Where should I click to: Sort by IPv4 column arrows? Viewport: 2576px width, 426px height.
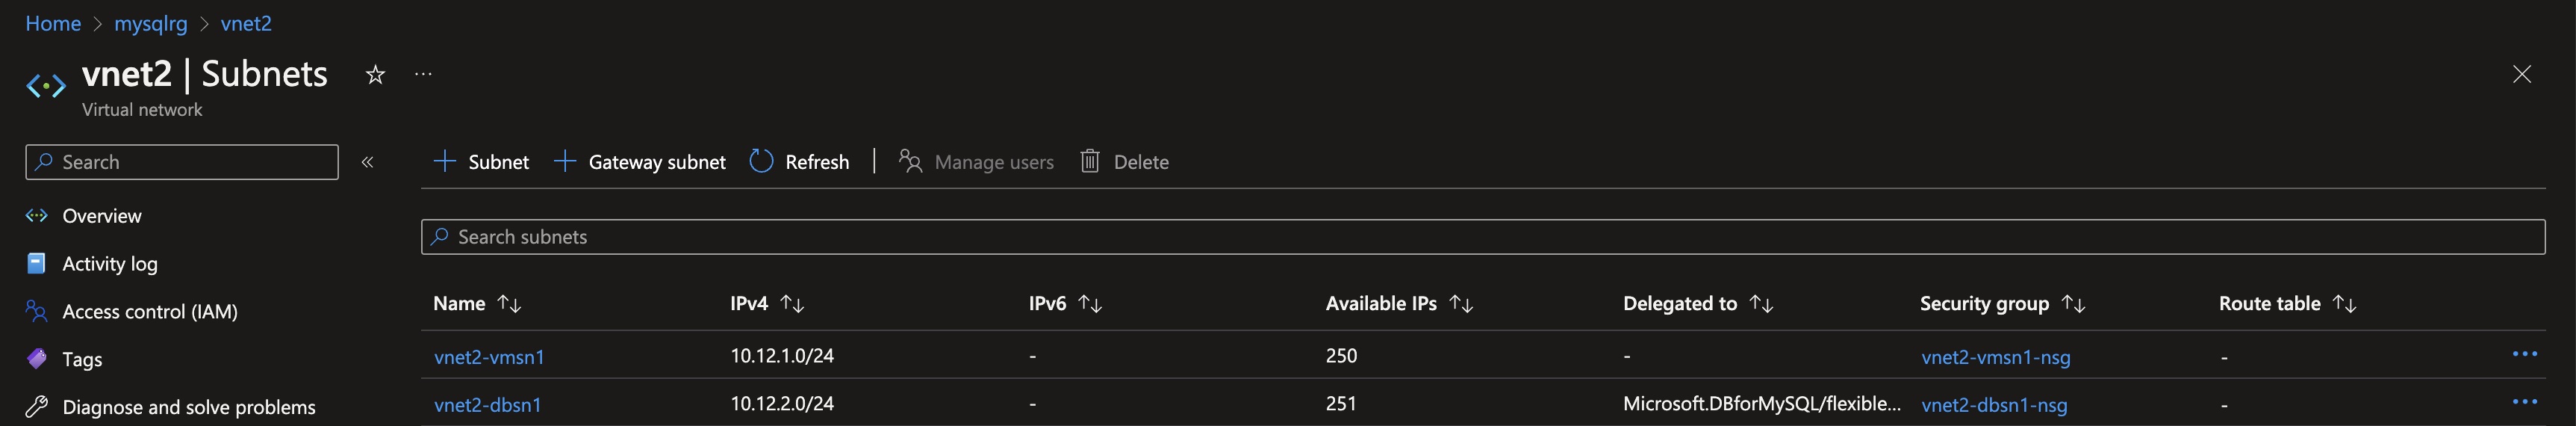[x=792, y=303]
